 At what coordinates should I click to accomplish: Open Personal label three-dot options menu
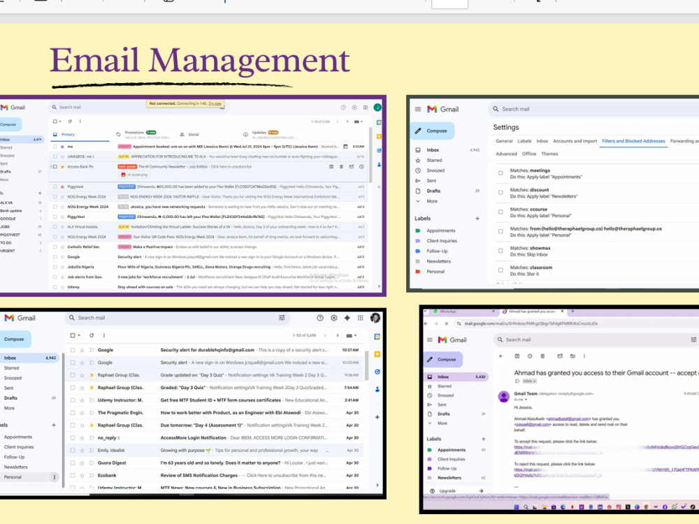click(55, 477)
